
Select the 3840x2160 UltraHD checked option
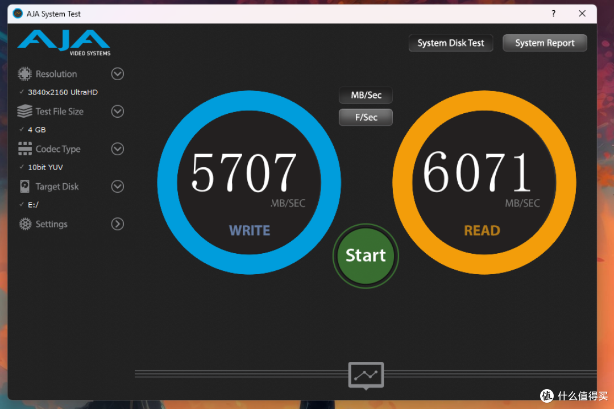63,92
